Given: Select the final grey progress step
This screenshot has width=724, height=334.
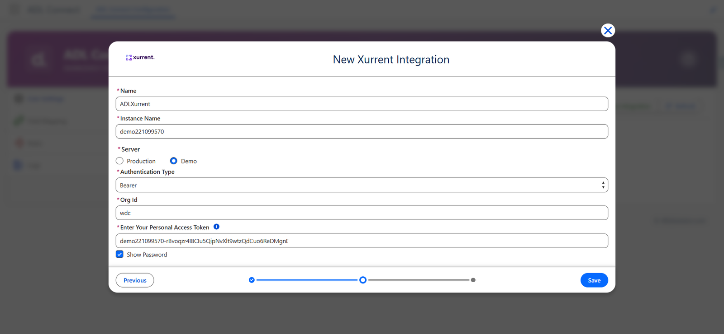Looking at the screenshot, I should point(473,280).
